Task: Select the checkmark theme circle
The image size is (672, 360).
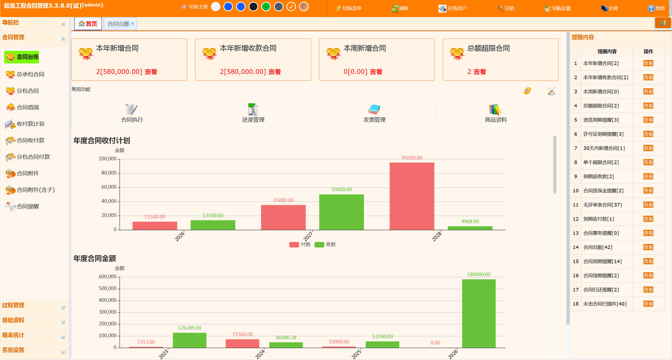Action: pyautogui.click(x=291, y=7)
